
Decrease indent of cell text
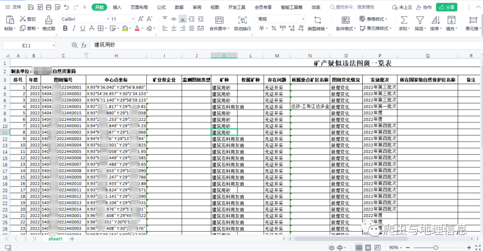point(191,19)
